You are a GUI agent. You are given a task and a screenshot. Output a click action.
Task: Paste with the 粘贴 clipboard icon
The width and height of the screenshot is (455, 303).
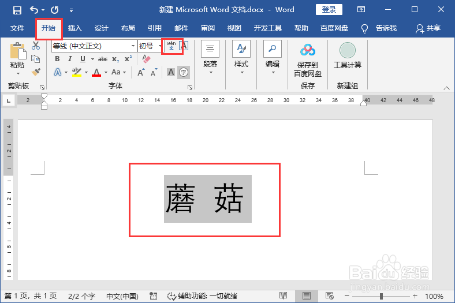(17, 51)
